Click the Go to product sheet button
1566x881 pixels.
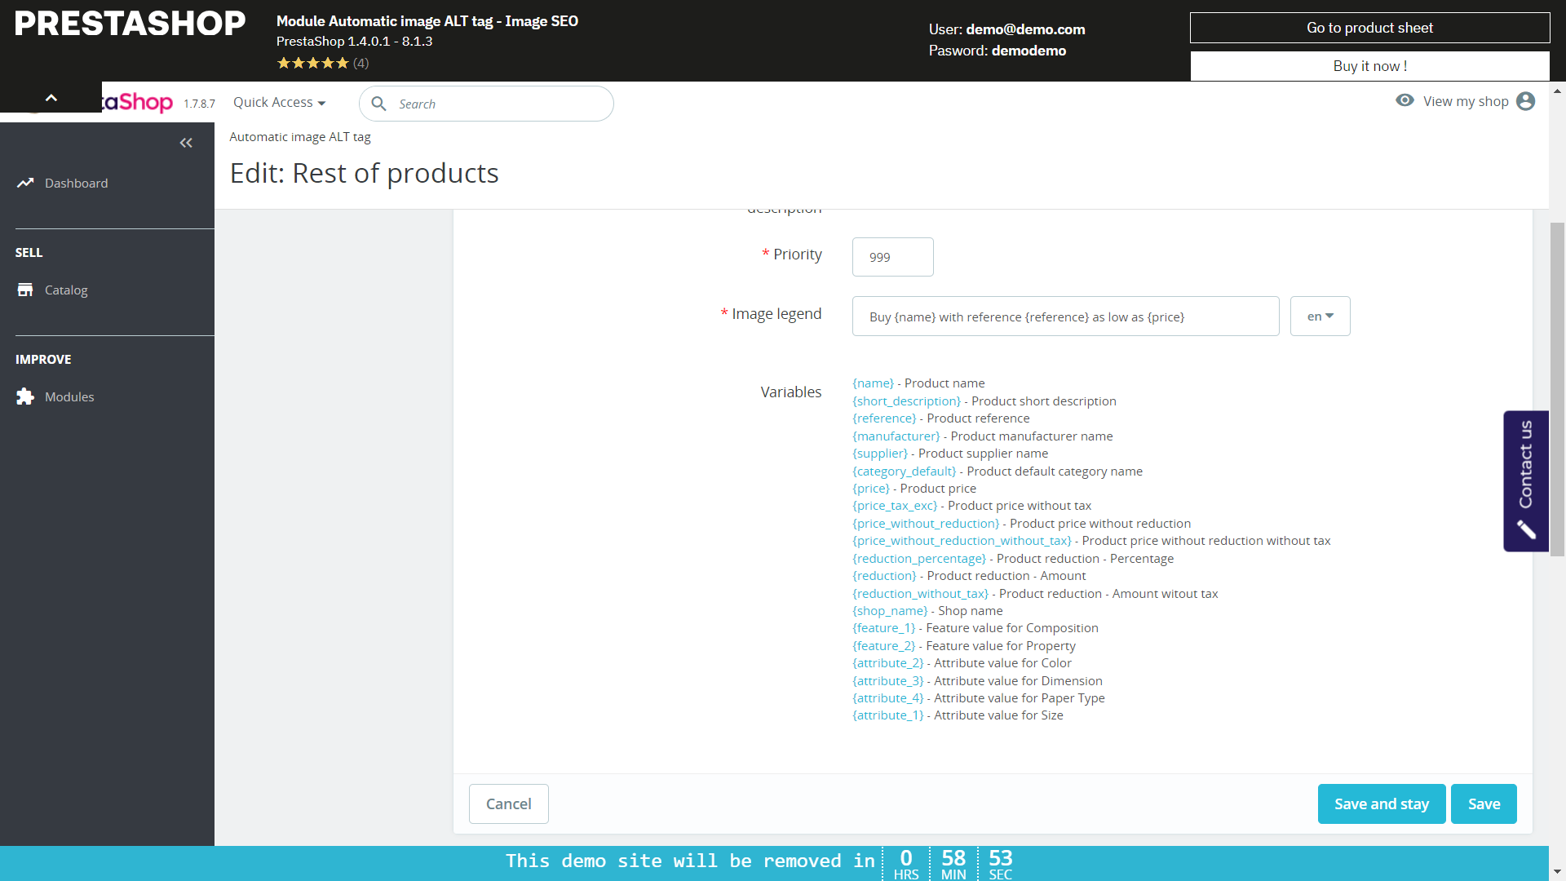pyautogui.click(x=1369, y=28)
